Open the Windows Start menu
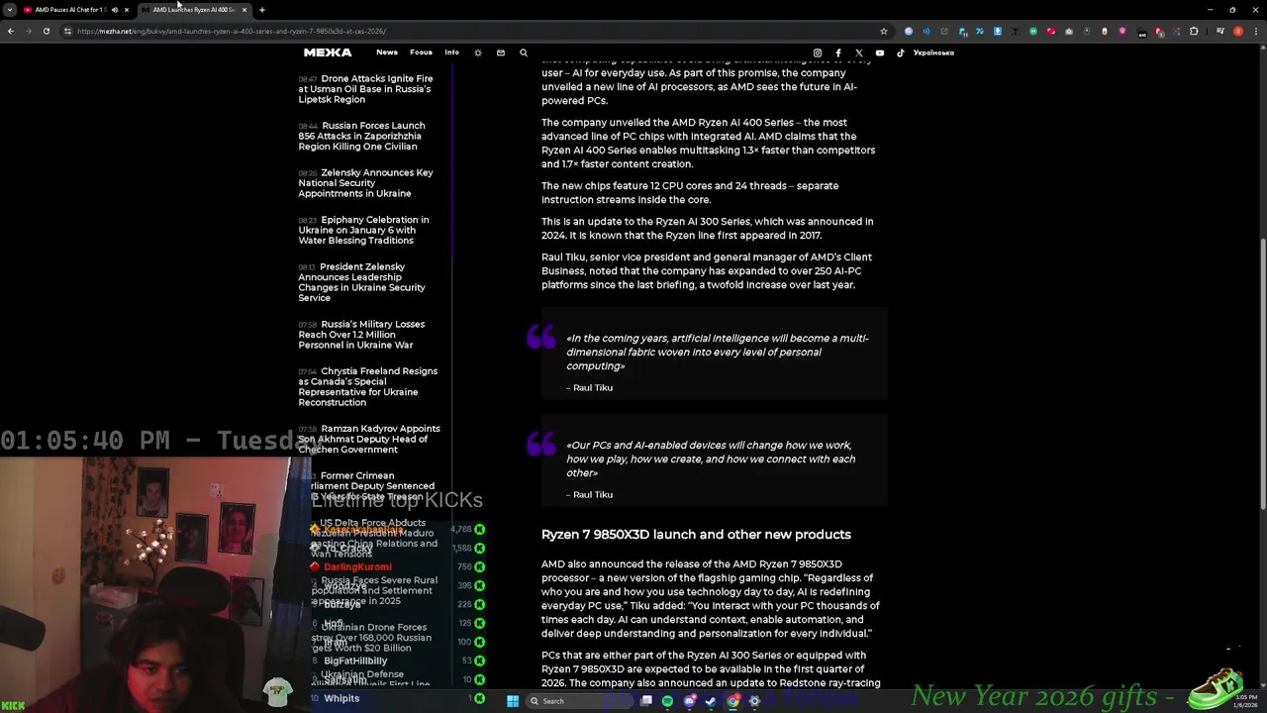1267x713 pixels. [x=513, y=701]
